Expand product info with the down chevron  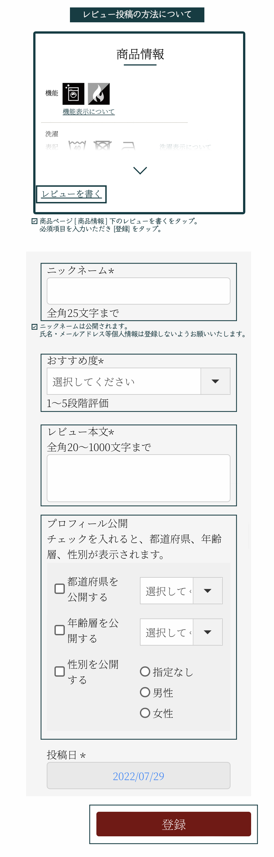pos(140,170)
